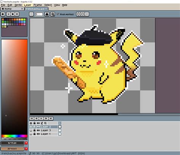Open the Edit menu
Viewport: 180px width, 155px height.
tap(10, 5)
